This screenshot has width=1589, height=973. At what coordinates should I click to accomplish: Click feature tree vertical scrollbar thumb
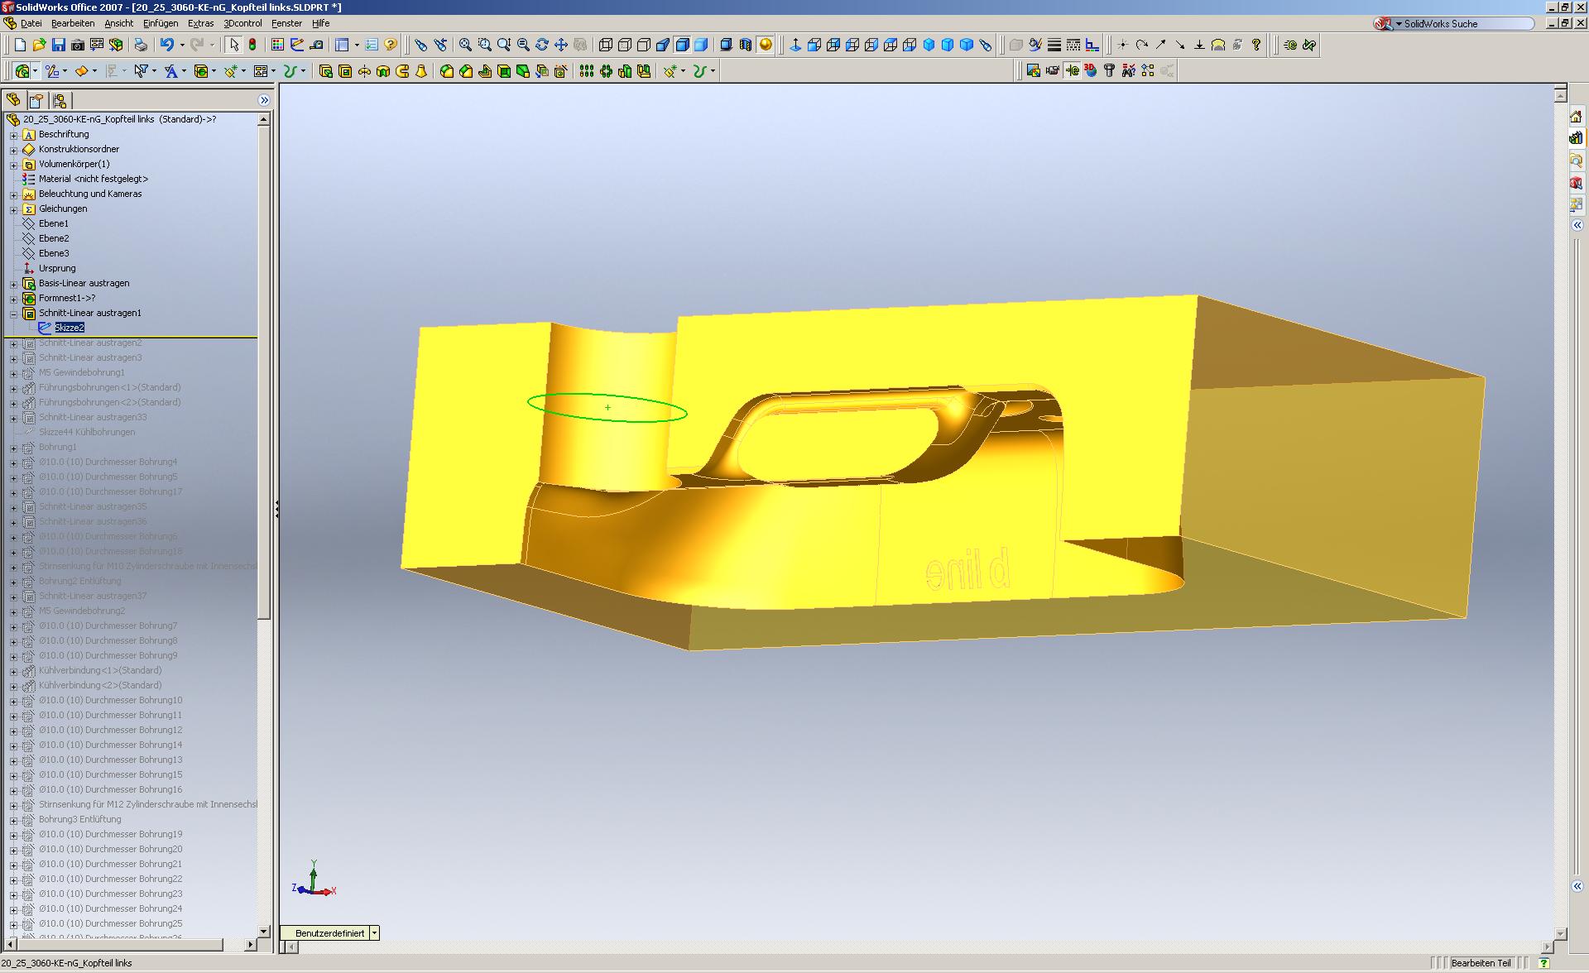(264, 372)
